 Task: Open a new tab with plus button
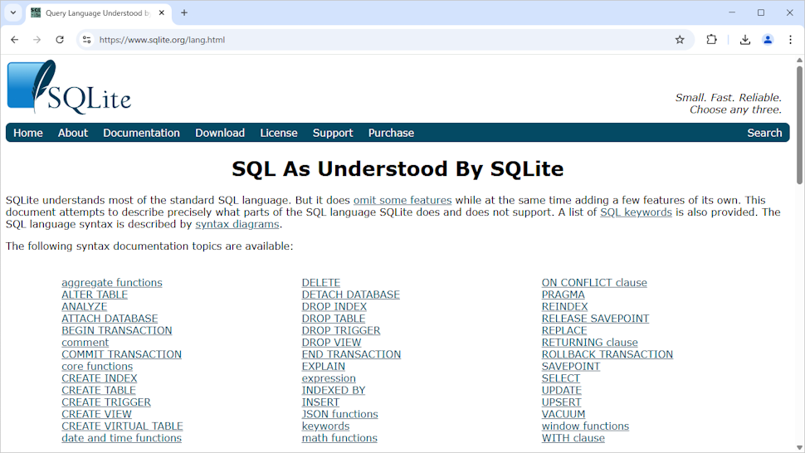point(184,12)
